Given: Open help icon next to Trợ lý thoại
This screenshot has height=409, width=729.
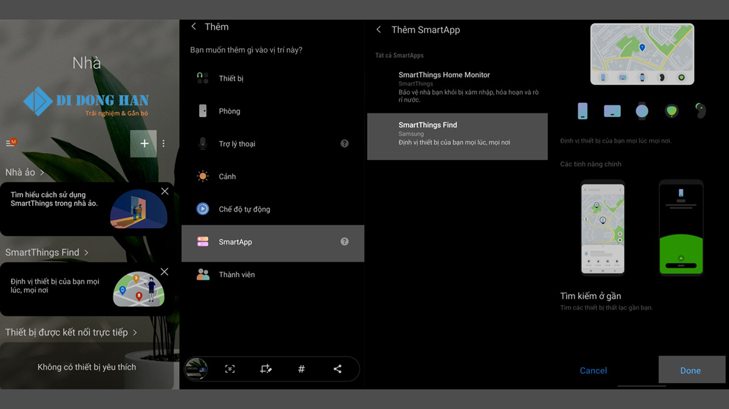Looking at the screenshot, I should [x=345, y=143].
